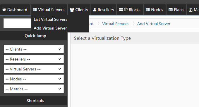
Task: Expand the Nodes quick jump dropdown
Action: (x=34, y=79)
